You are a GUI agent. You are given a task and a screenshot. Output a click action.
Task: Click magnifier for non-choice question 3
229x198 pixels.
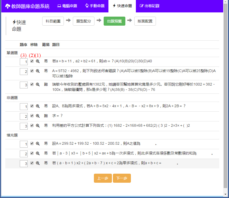(x=38, y=126)
